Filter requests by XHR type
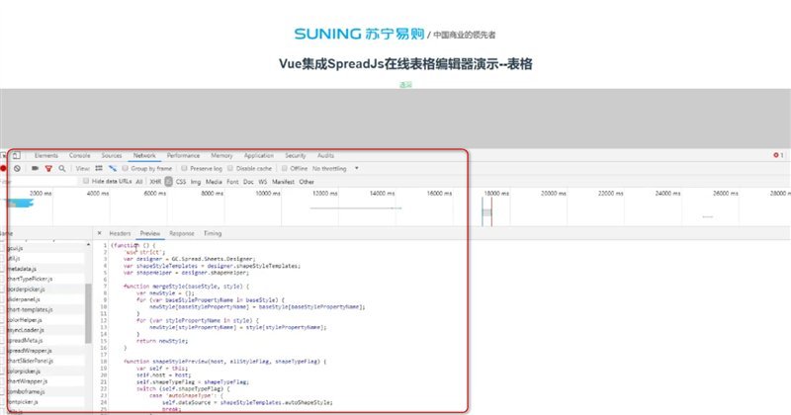 tap(155, 182)
